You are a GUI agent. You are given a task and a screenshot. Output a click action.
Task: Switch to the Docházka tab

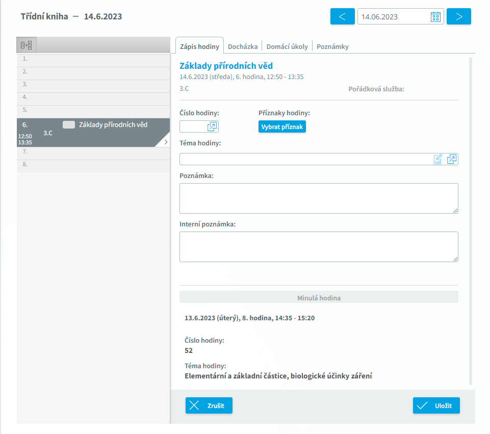coord(243,46)
